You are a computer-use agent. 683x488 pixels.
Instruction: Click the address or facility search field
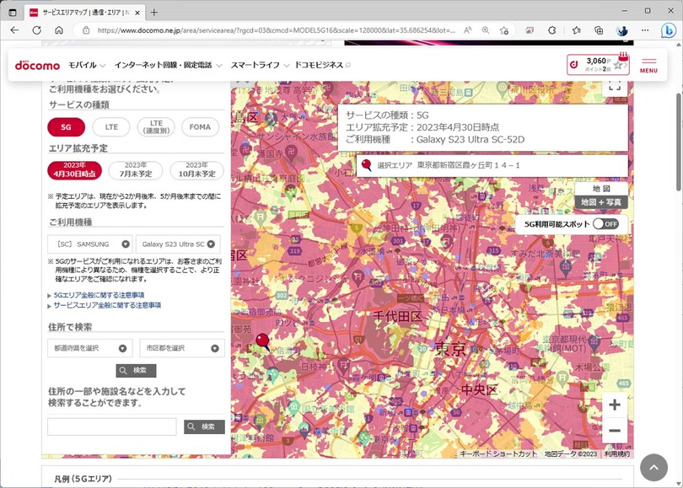point(112,426)
